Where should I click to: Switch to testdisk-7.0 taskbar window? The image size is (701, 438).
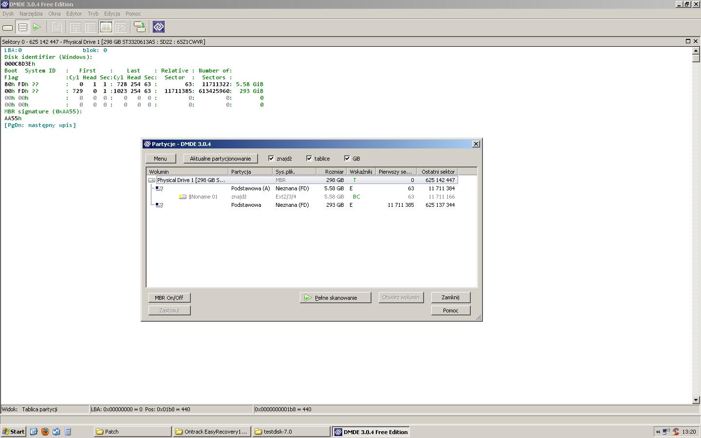(x=291, y=432)
